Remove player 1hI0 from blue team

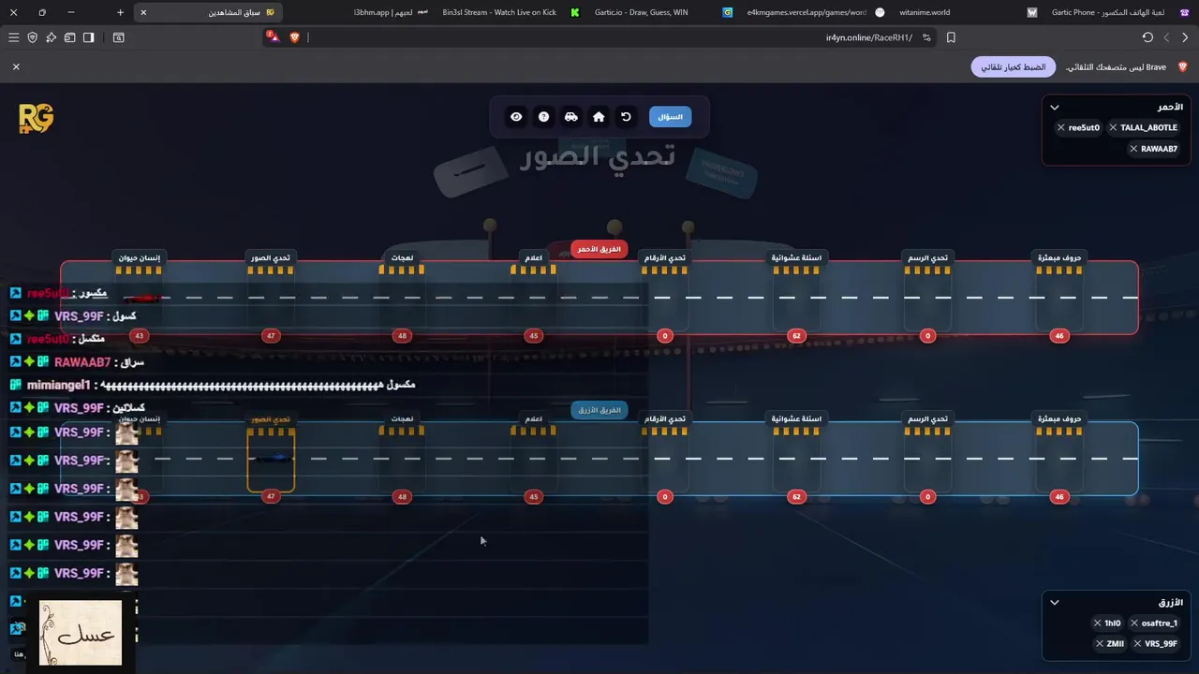pos(1098,623)
